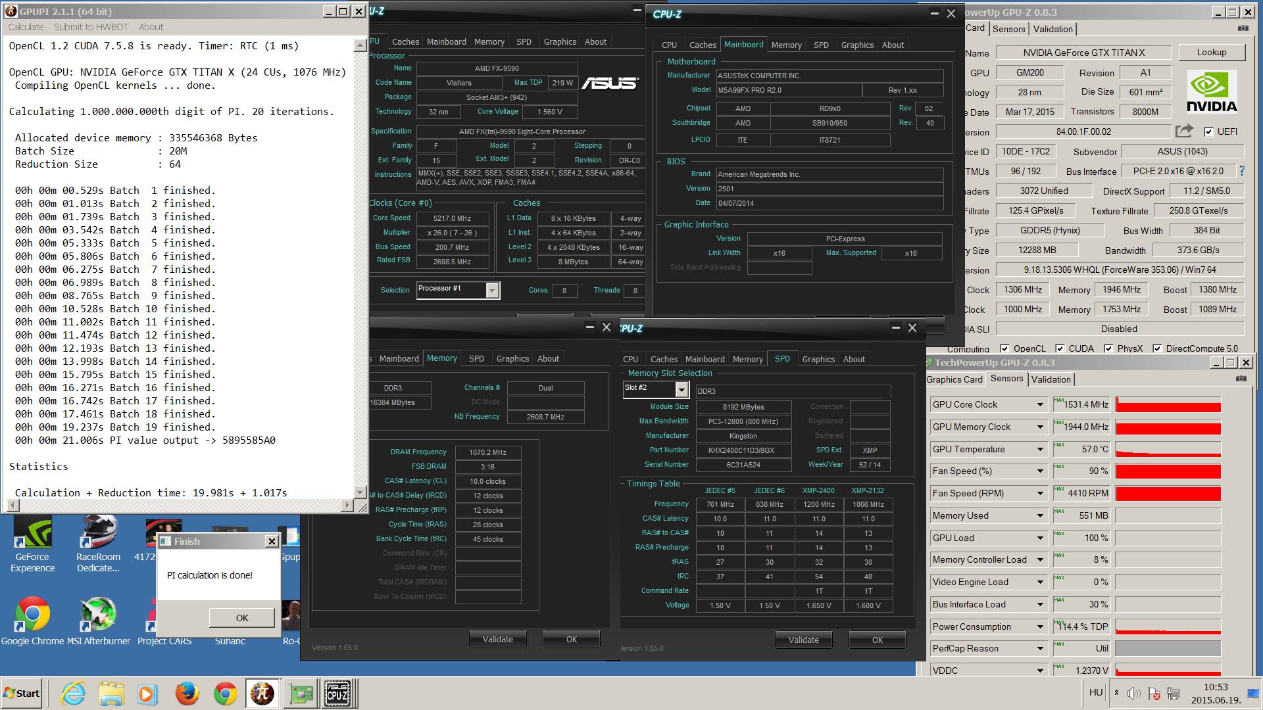Open Chrome from the taskbar
The height and width of the screenshot is (710, 1263).
coord(225,694)
